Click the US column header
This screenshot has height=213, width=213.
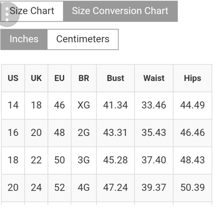(13, 78)
